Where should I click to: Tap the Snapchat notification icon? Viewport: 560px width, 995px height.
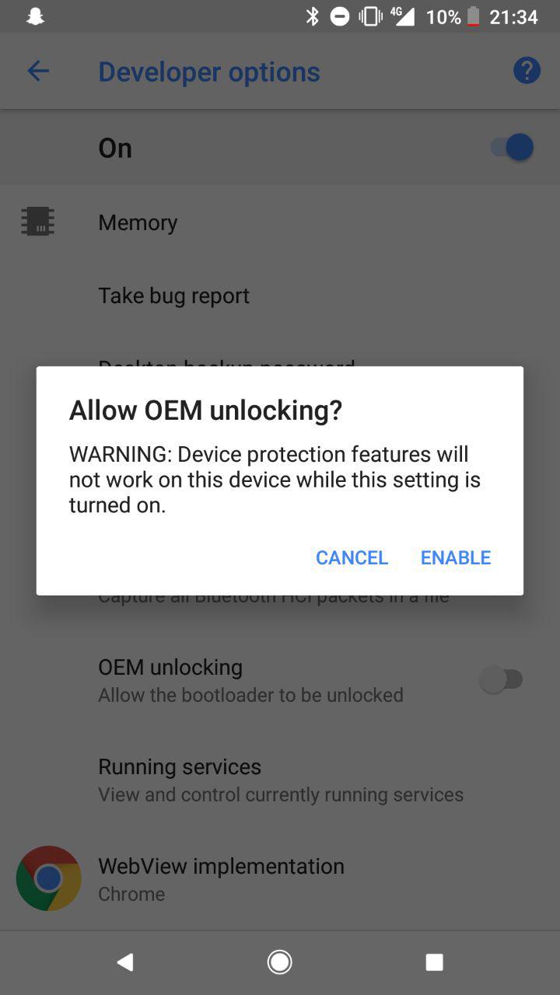point(35,16)
